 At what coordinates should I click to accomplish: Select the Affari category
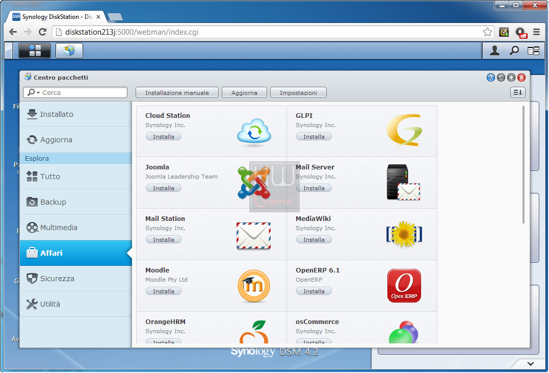tap(76, 253)
